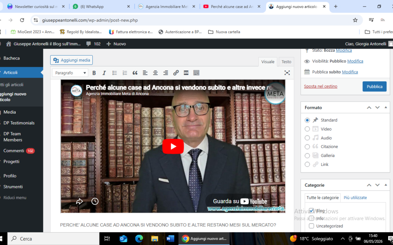Insert a bulleted list
Viewport: 393px width, 245px height.
(115, 73)
